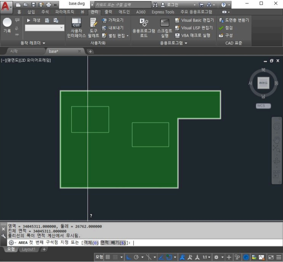Image resolution: width=283 pixels, height=262 pixels.
Task: Toggle snap mode dotted-grid icon
Action: tap(115, 257)
